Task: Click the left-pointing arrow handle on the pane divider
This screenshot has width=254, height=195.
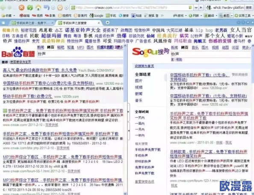Action: pos(129,130)
